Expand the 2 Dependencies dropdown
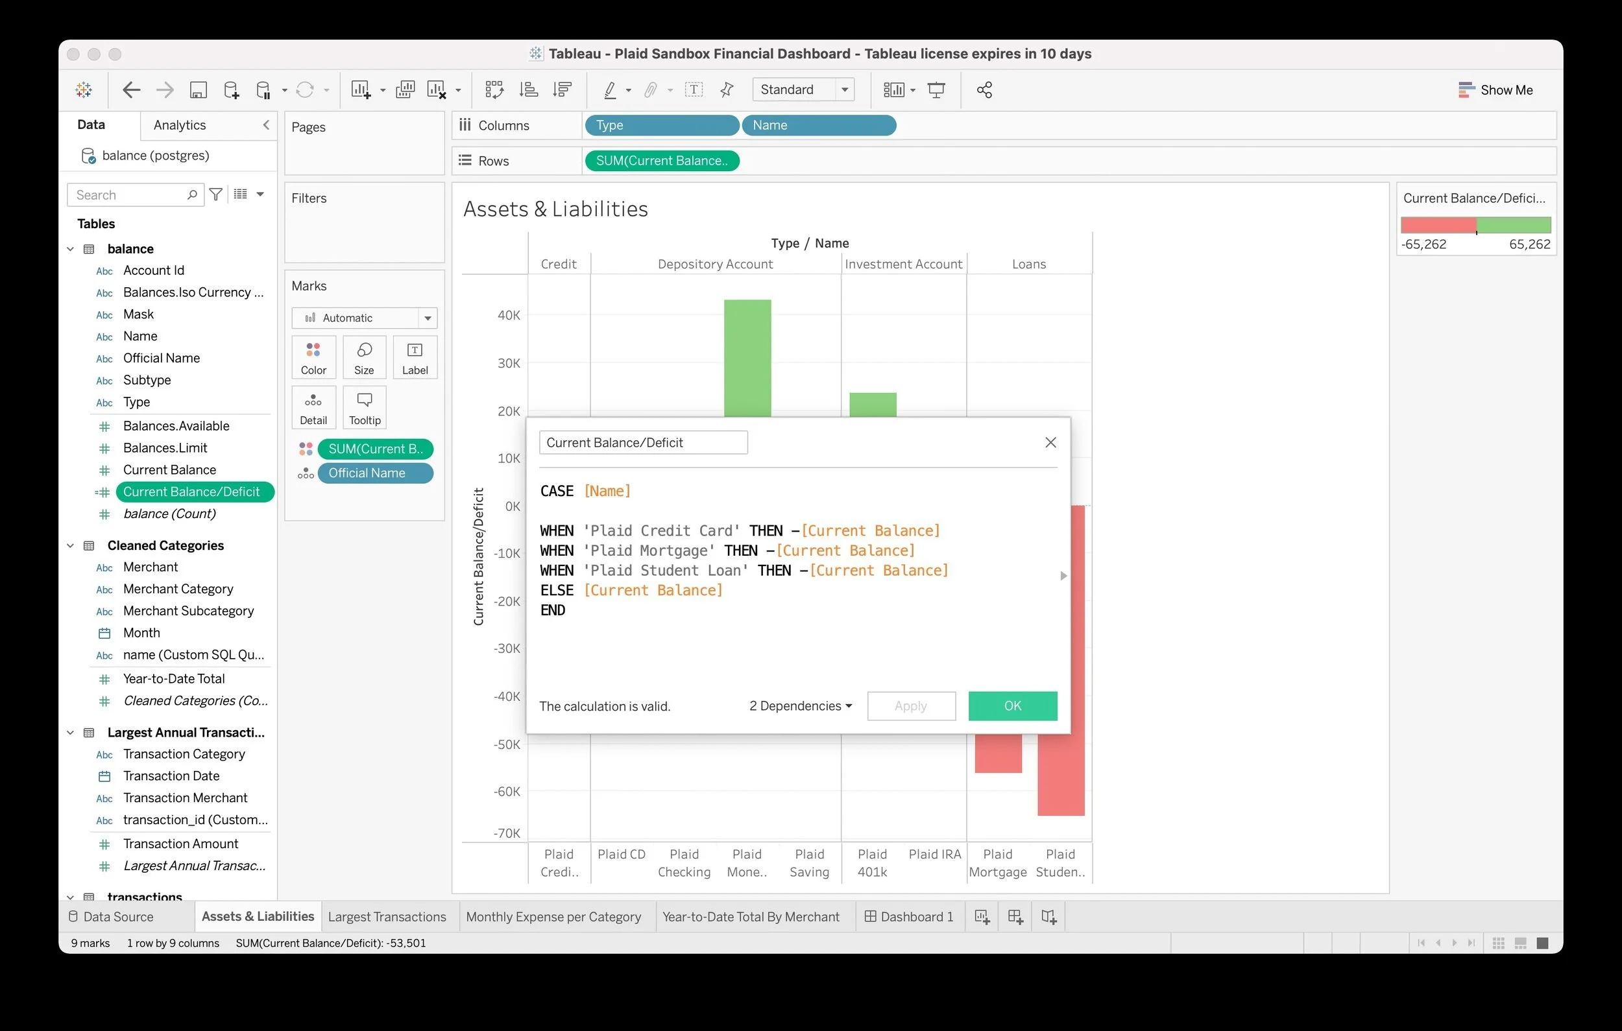Screen dimensions: 1622x1031 (x=800, y=705)
